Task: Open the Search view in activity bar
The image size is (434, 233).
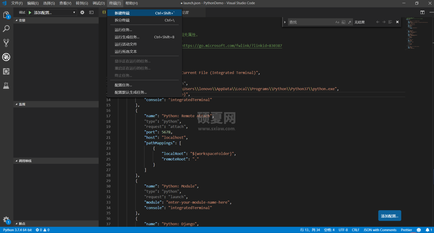Action: [6, 29]
